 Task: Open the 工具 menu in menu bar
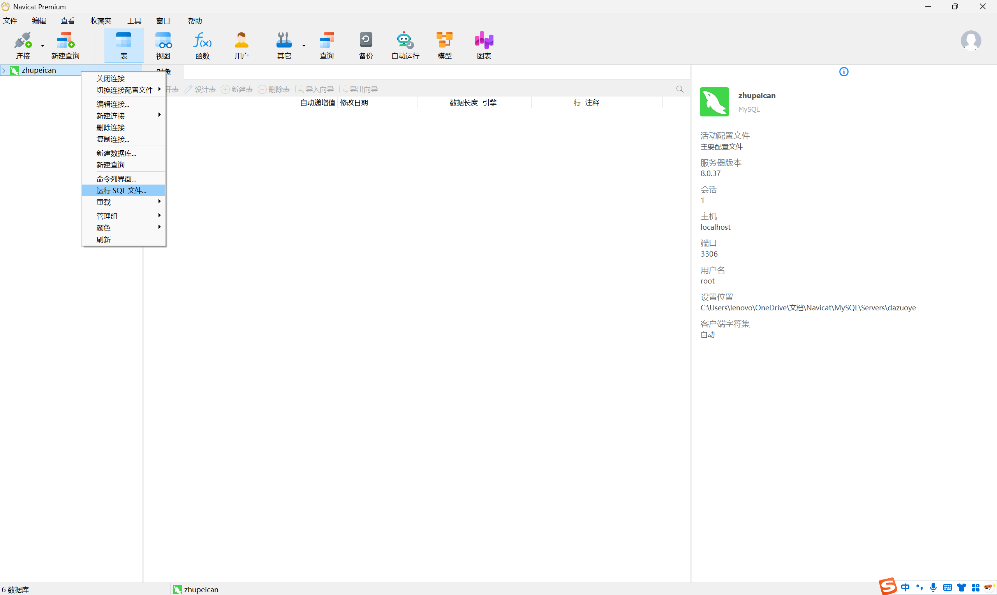[134, 21]
